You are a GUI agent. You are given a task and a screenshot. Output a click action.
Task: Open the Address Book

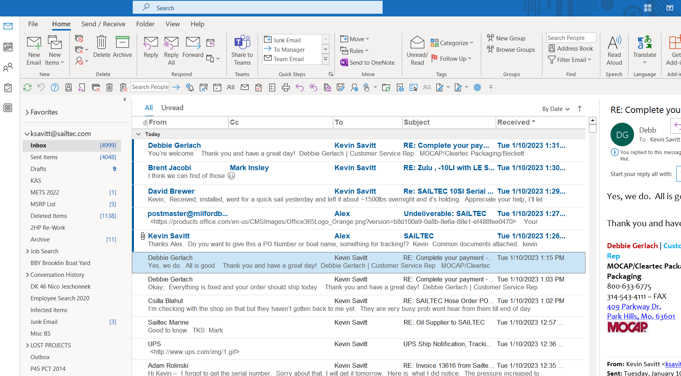[571, 49]
